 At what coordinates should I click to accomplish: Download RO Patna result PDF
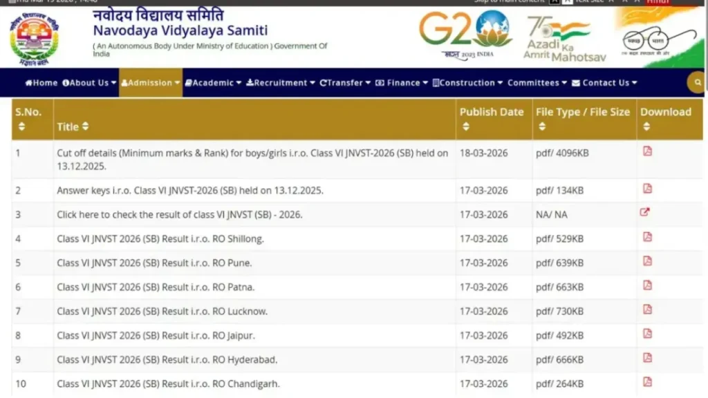(x=647, y=285)
